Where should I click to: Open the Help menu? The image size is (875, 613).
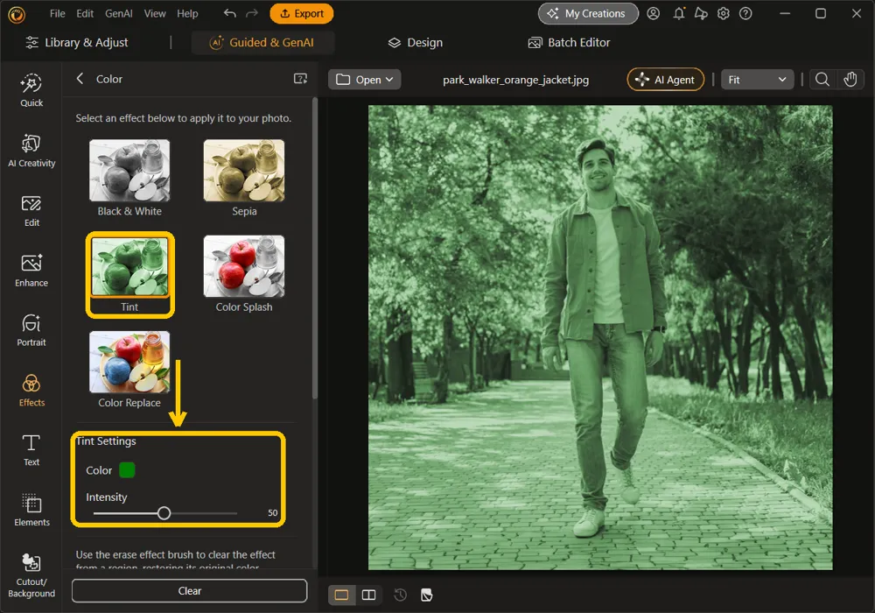click(x=187, y=13)
